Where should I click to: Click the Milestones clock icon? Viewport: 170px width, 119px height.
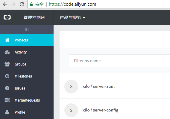7,76
